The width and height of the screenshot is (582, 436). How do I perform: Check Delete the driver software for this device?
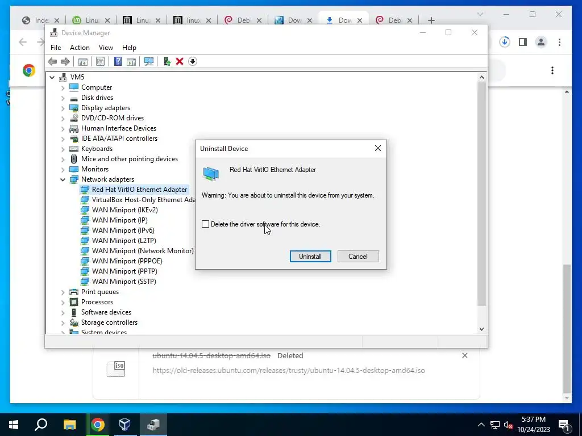[205, 224]
